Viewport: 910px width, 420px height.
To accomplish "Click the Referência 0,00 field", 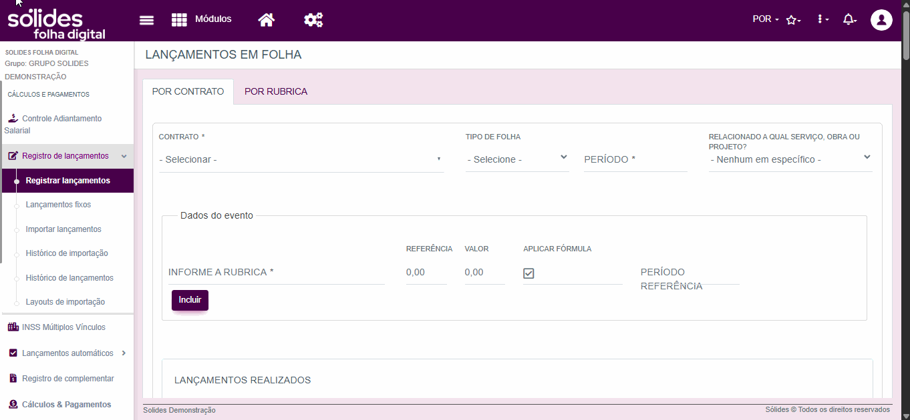I will tap(426, 273).
